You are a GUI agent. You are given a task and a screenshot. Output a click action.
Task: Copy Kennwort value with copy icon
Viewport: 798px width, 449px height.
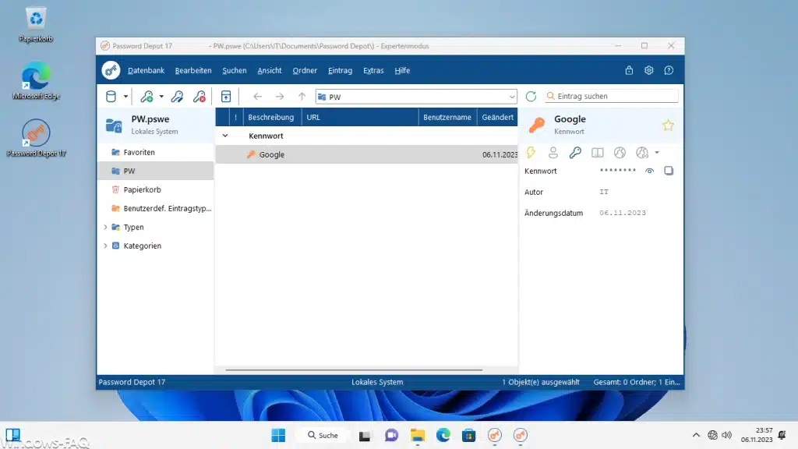(669, 171)
